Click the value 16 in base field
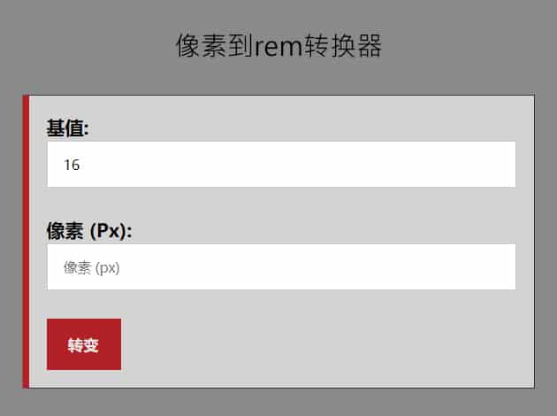Image resolution: width=557 pixels, height=416 pixels. point(72,165)
